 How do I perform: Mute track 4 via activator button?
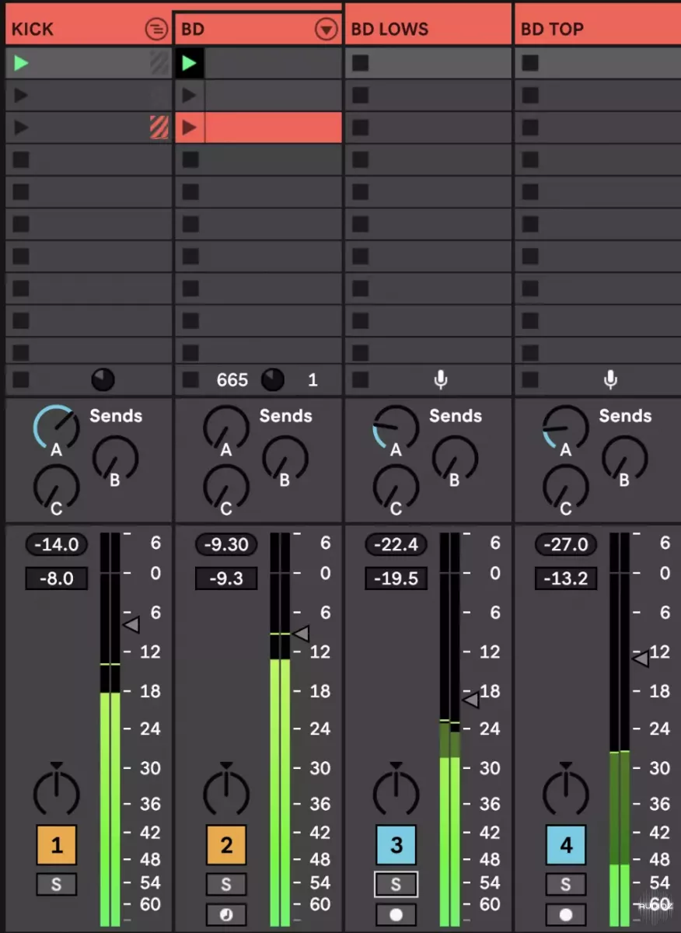(x=565, y=845)
